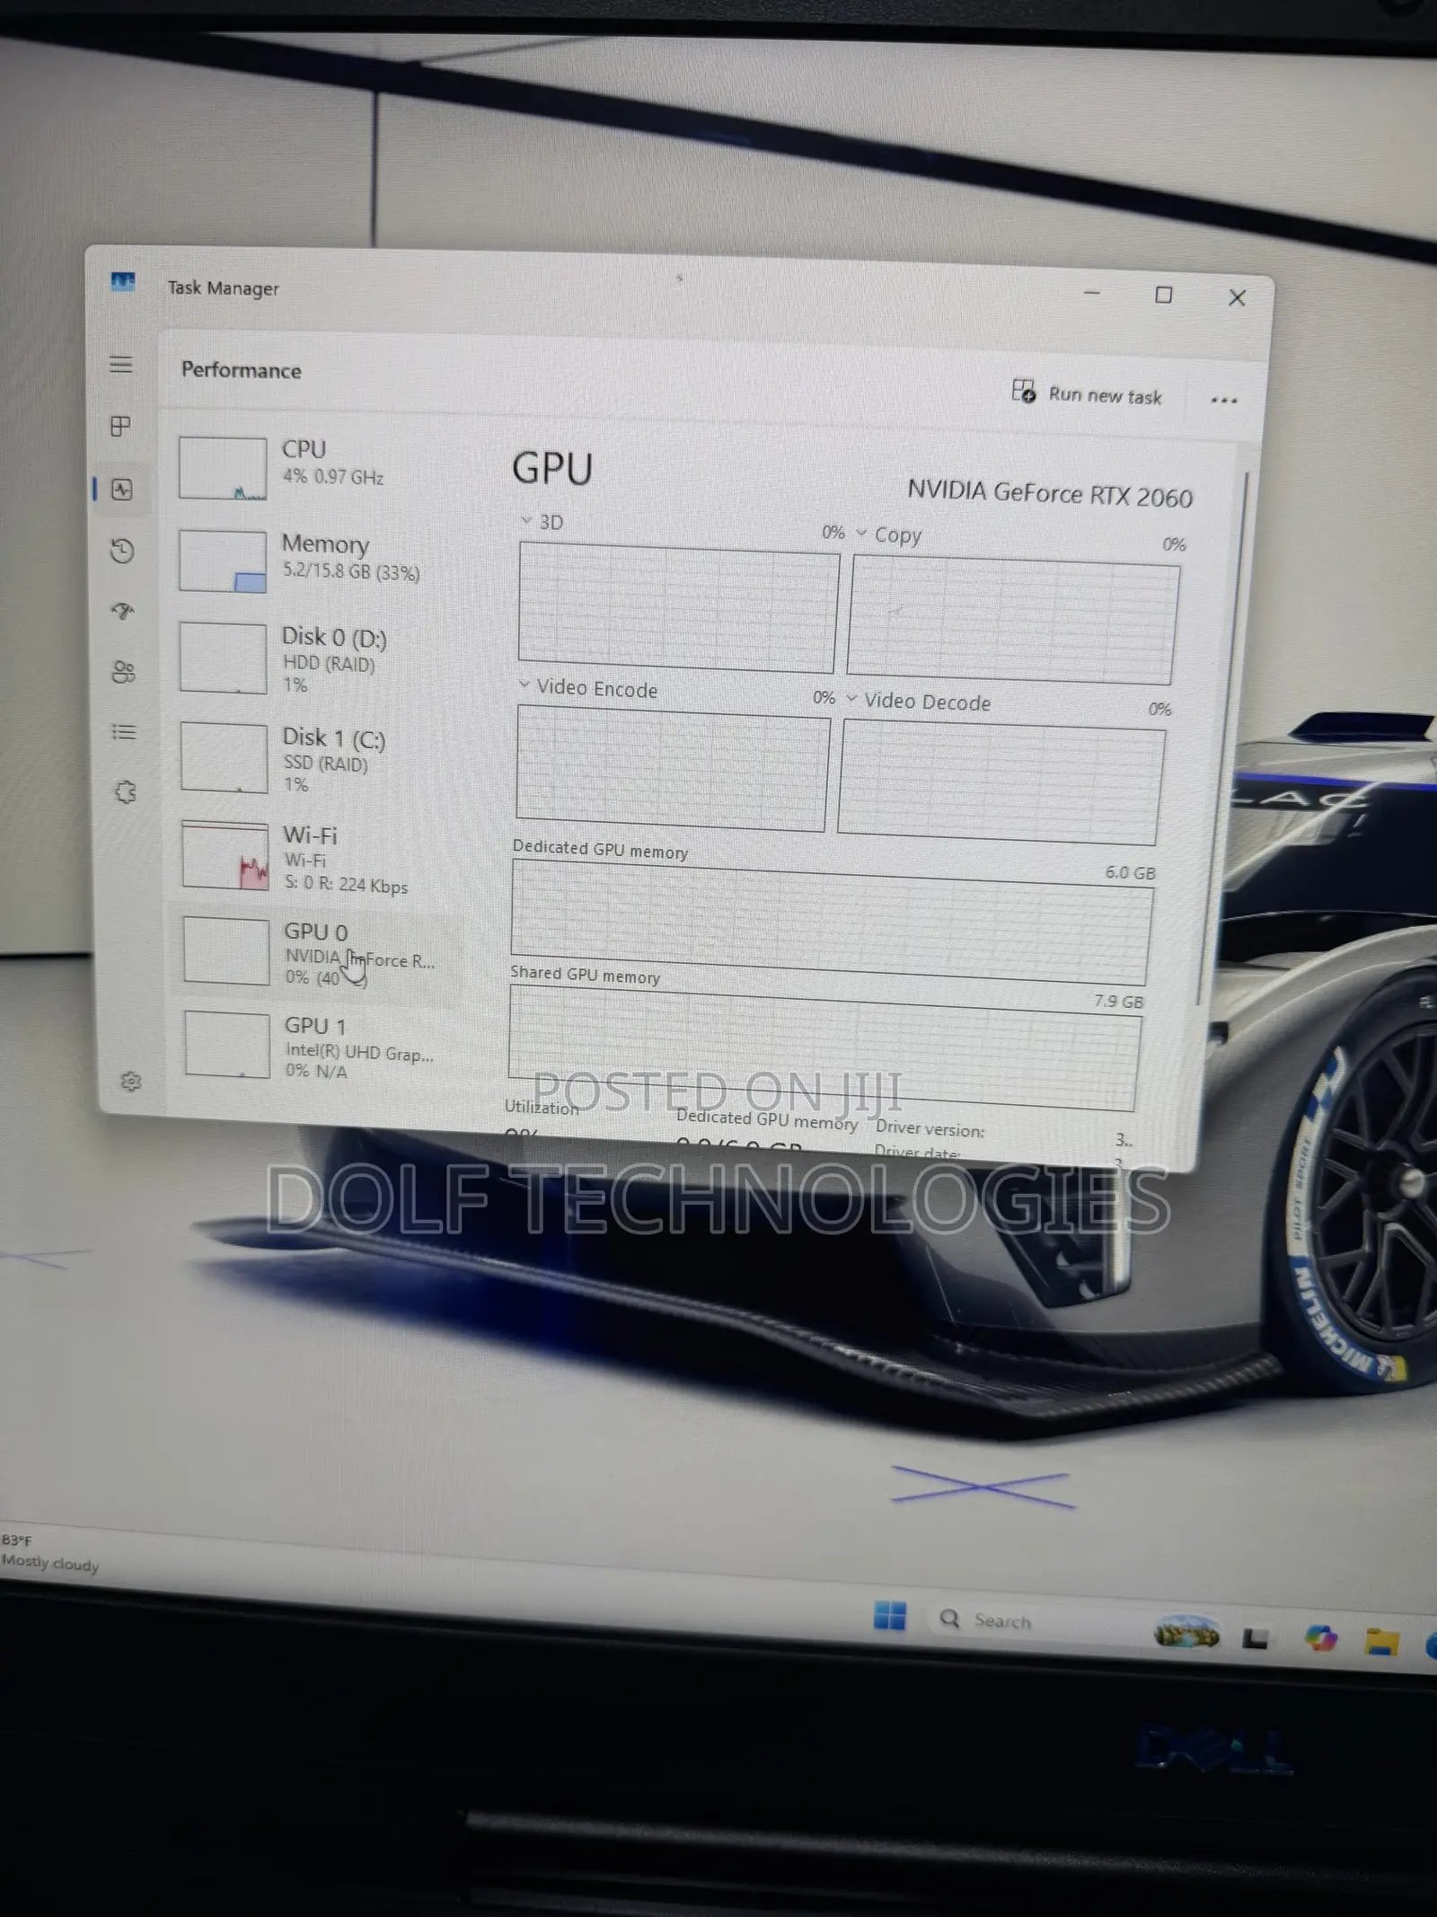Click the Windows Start button
This screenshot has height=1917, width=1437.
click(x=890, y=1616)
